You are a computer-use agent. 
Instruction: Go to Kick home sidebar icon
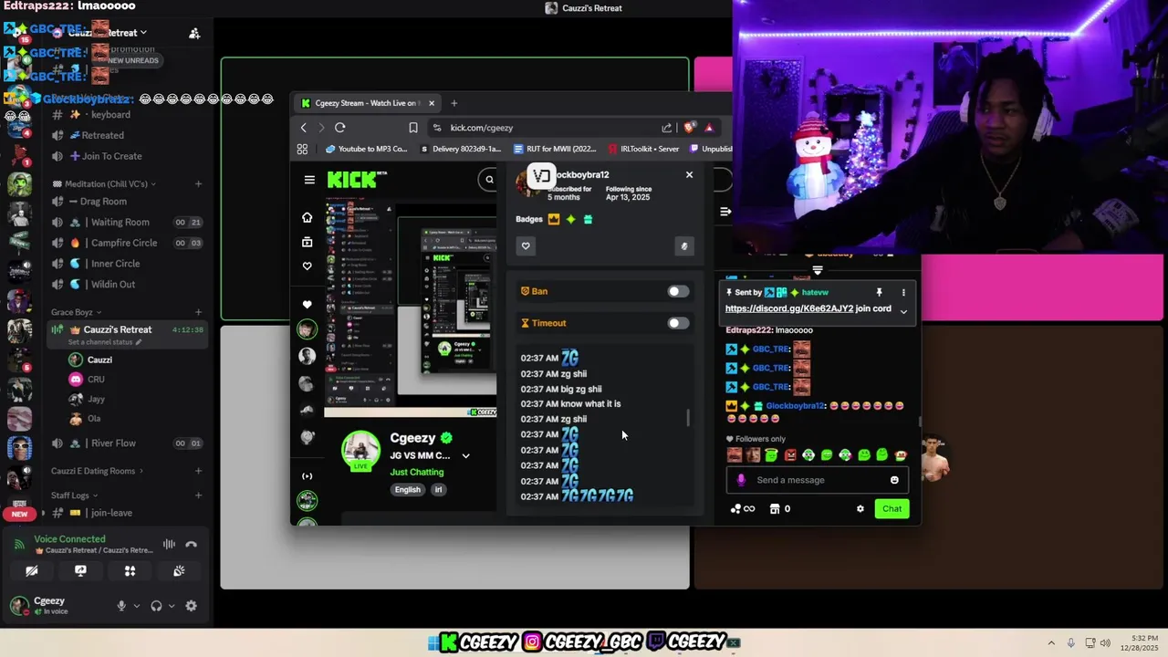coord(307,217)
